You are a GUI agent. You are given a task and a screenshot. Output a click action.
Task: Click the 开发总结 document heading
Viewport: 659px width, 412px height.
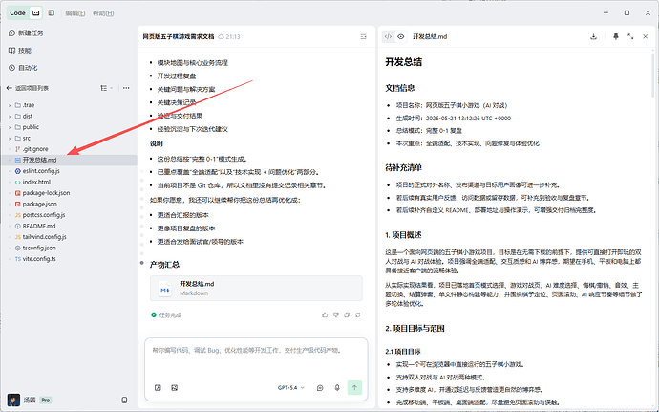pyautogui.click(x=403, y=62)
